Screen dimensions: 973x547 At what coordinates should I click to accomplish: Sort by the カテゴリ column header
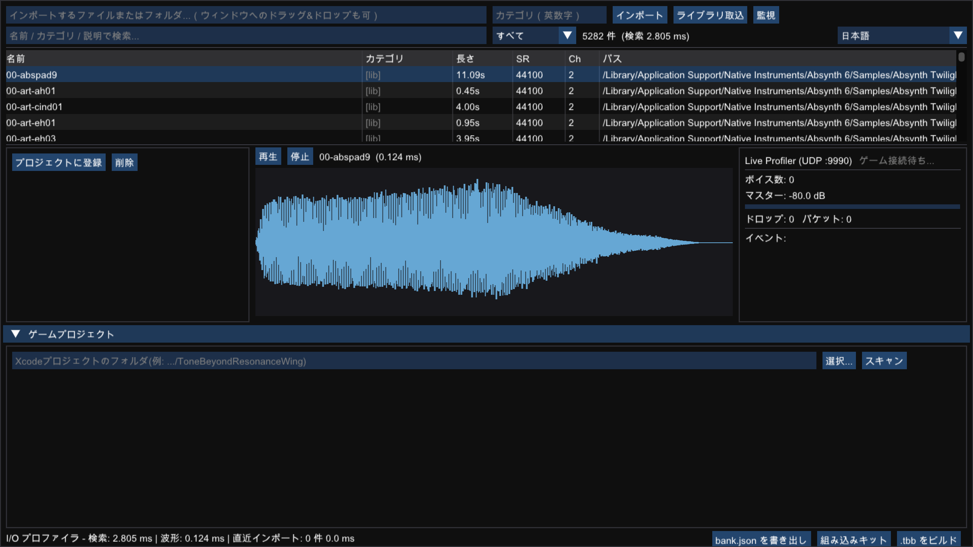pyautogui.click(x=407, y=58)
